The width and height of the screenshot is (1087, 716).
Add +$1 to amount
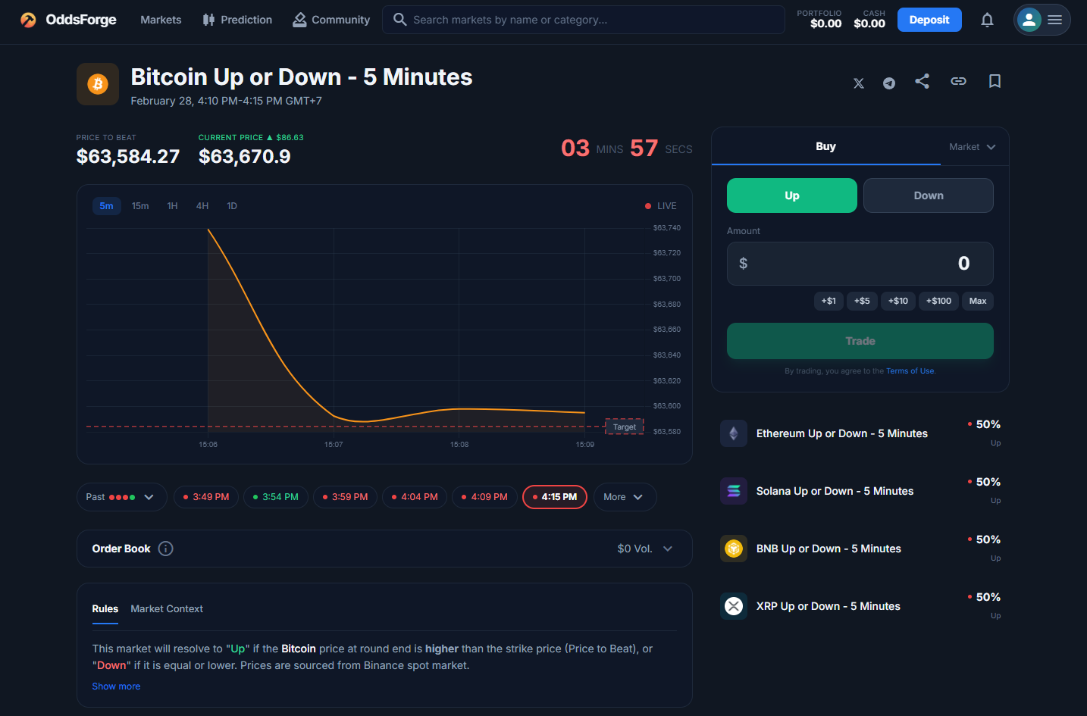click(829, 301)
